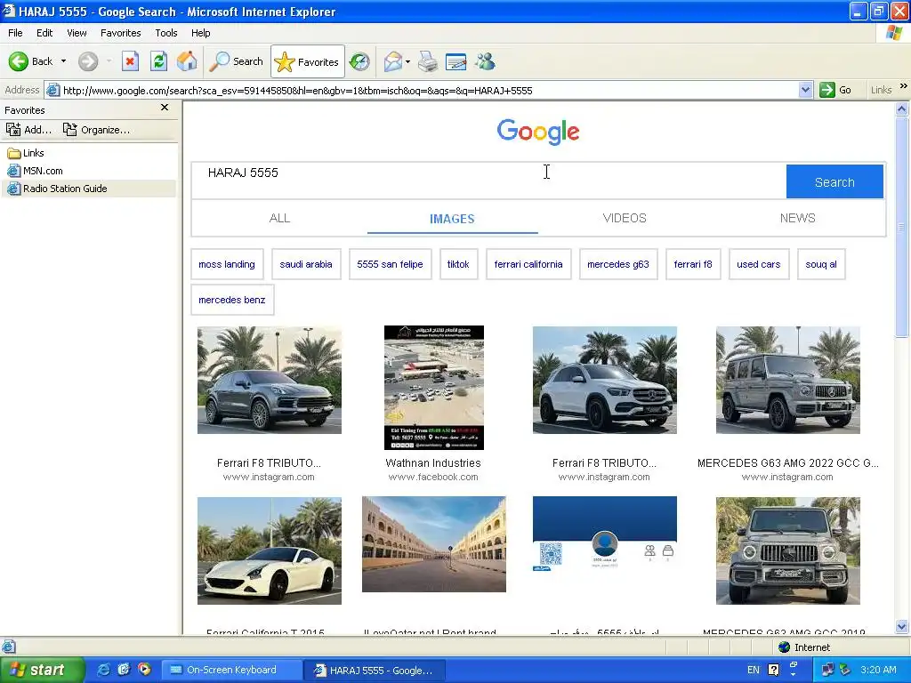Select the tiktok suggestion chip
911x683 pixels.
pyautogui.click(x=458, y=264)
